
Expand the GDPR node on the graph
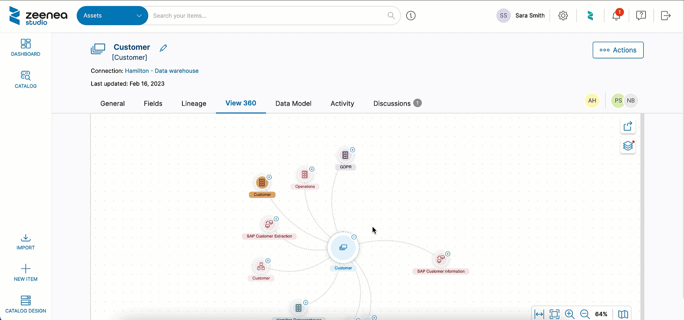(353, 150)
